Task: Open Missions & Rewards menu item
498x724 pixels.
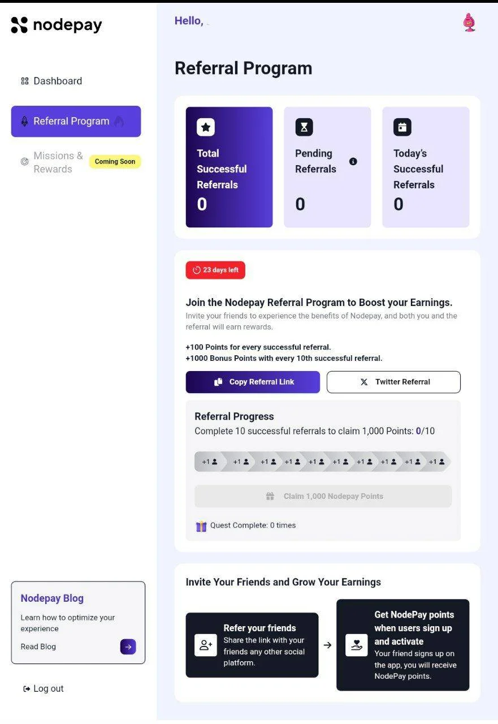Action: tap(53, 162)
